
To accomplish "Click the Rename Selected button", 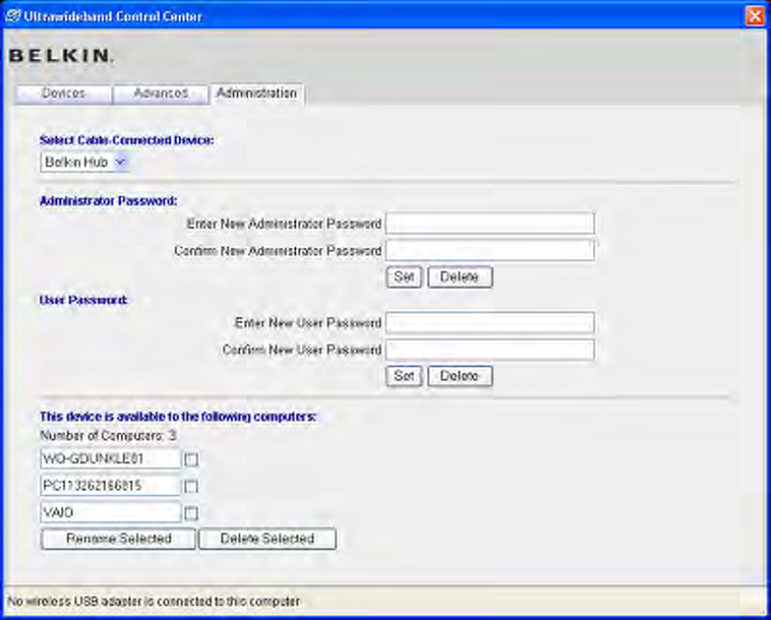I will (x=118, y=538).
